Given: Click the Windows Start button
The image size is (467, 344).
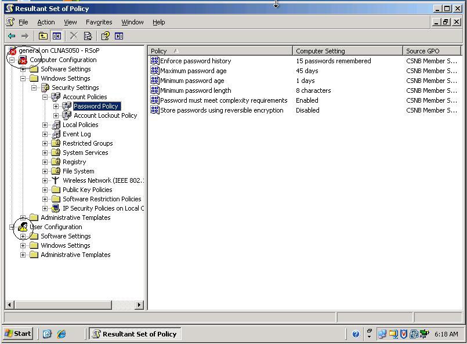Looking at the screenshot, I should point(17,334).
